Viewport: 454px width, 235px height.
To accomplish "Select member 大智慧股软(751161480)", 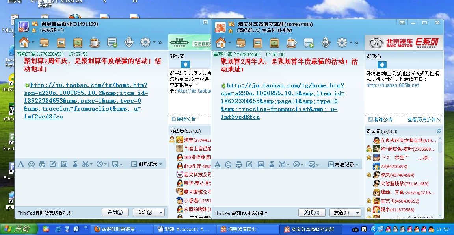I will [x=404, y=184].
